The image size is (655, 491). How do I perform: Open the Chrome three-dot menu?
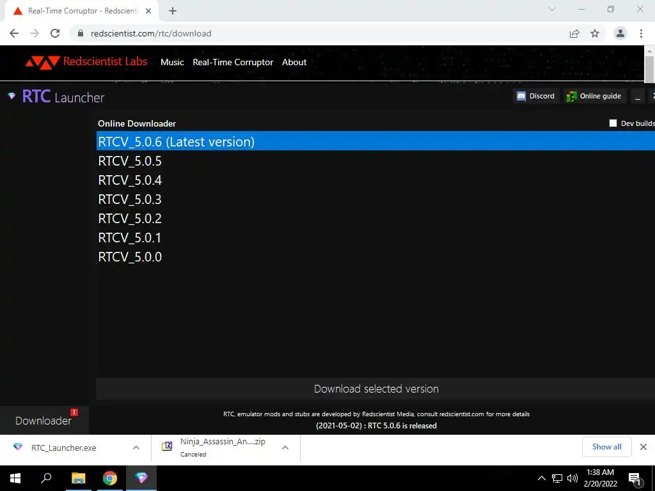pos(641,33)
